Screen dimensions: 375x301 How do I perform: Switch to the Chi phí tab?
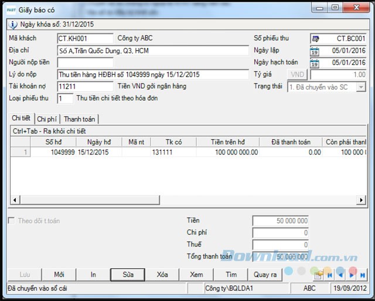pos(47,119)
